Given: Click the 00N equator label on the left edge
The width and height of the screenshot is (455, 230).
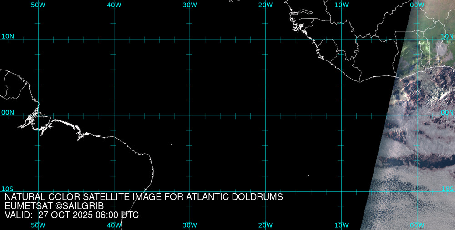Looking at the screenshot, I should point(7,112).
